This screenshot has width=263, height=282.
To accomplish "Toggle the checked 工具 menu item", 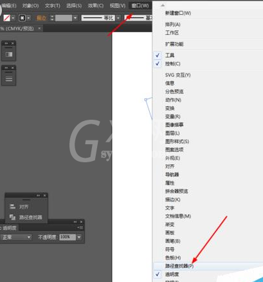I will [208, 55].
